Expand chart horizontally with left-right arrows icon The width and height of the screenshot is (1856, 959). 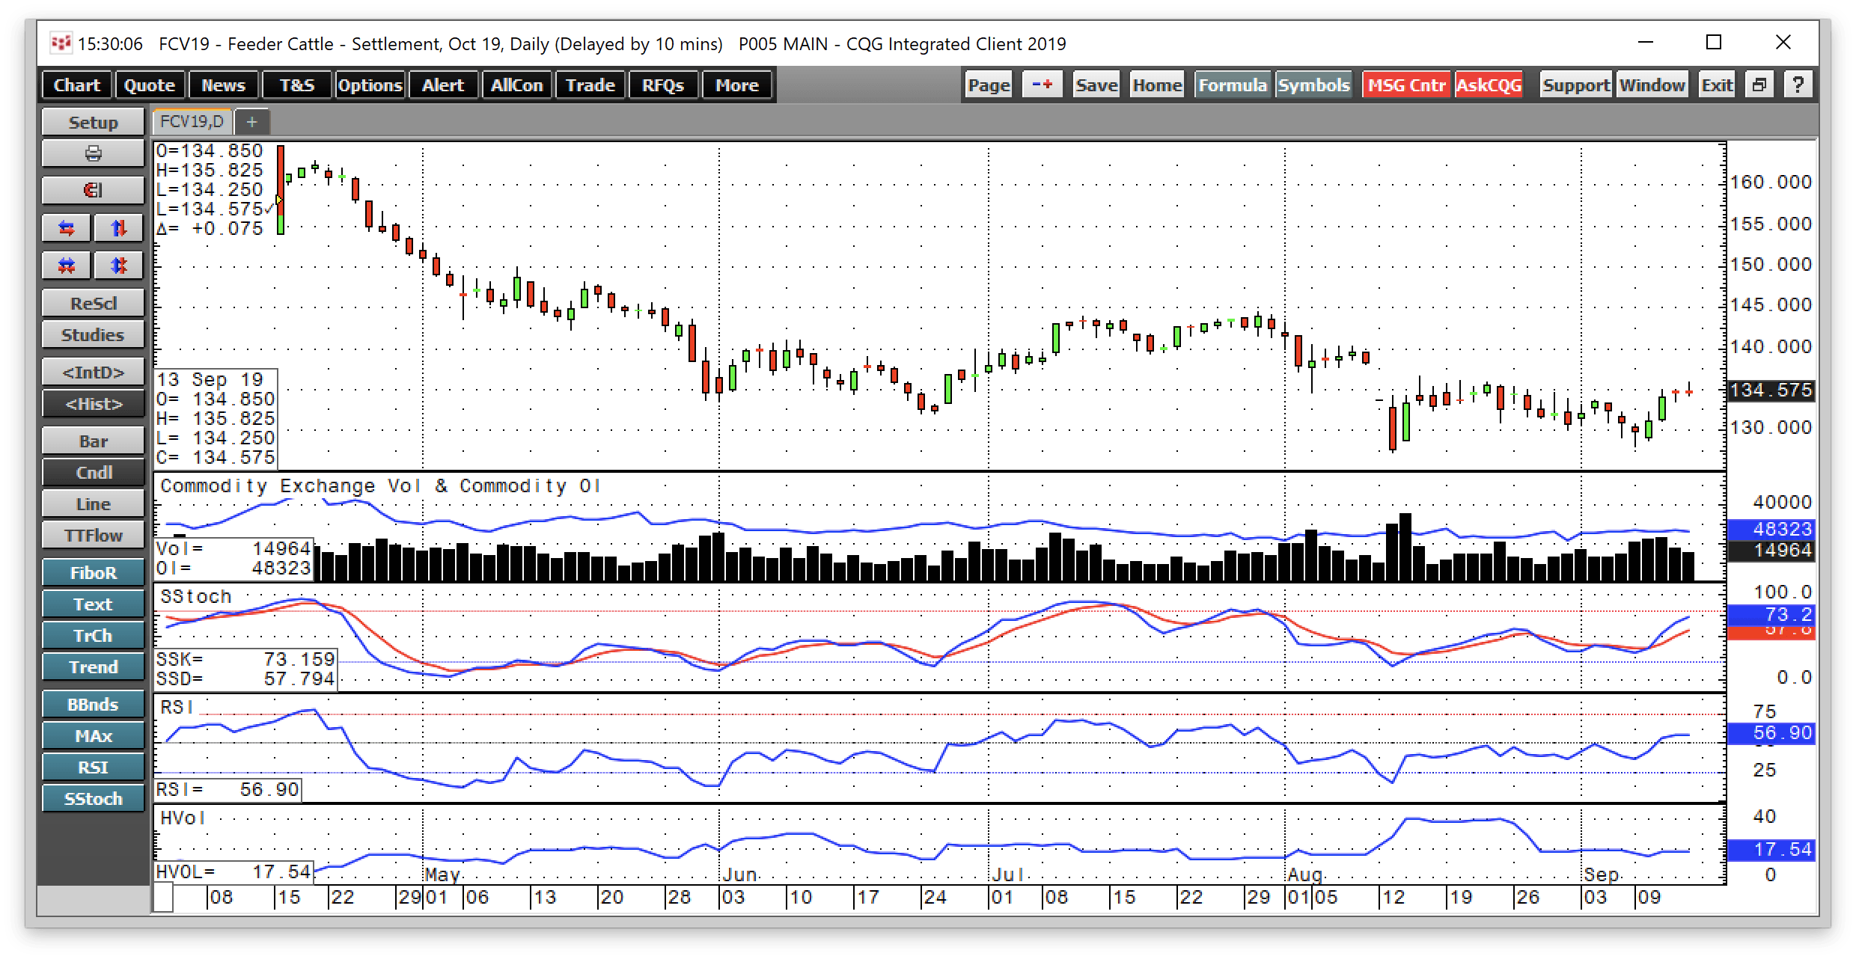pyautogui.click(x=67, y=227)
